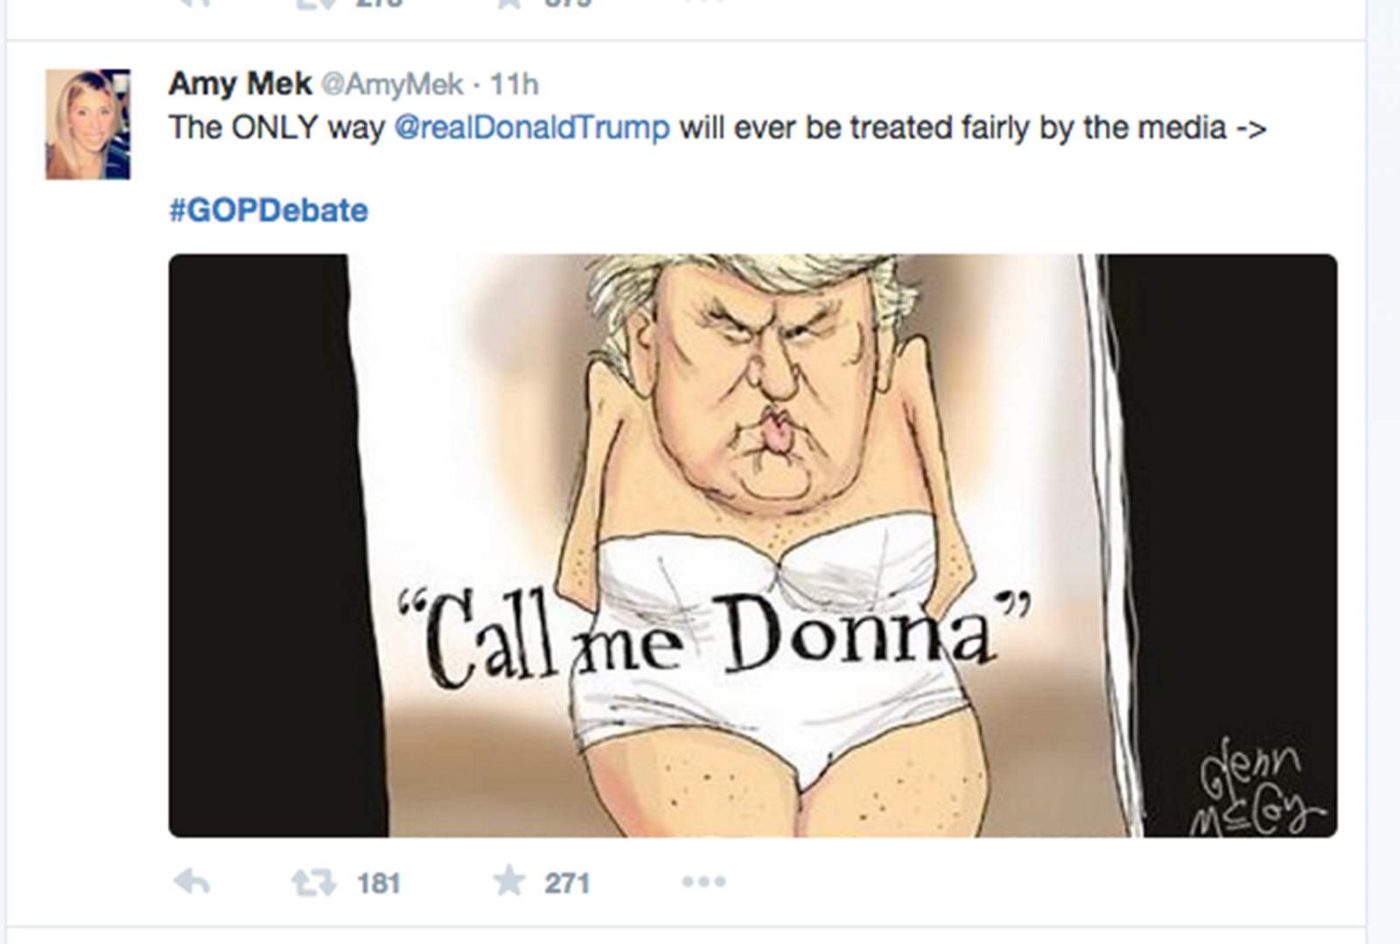Favorite the tweet with the star icon
Image resolution: width=1400 pixels, height=944 pixels.
(x=508, y=881)
